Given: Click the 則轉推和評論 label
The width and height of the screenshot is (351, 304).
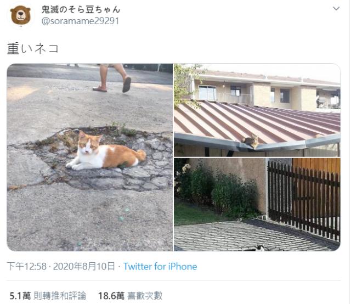Looking at the screenshot, I should pyautogui.click(x=60, y=296).
